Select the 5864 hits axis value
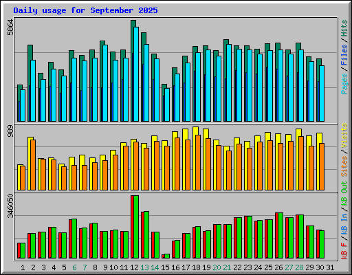Image resolution: width=352 pixels, height=275 pixels. click(x=10, y=27)
